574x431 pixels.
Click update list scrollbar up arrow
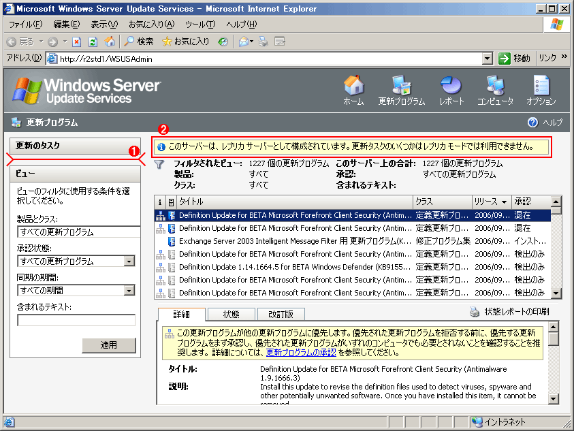(x=556, y=202)
